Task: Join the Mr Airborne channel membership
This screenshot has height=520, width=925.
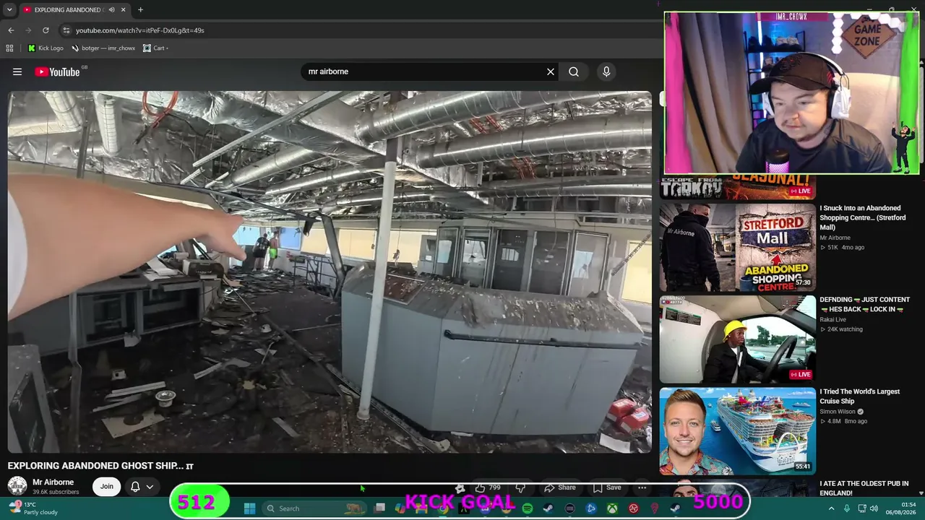Action: pos(107,486)
